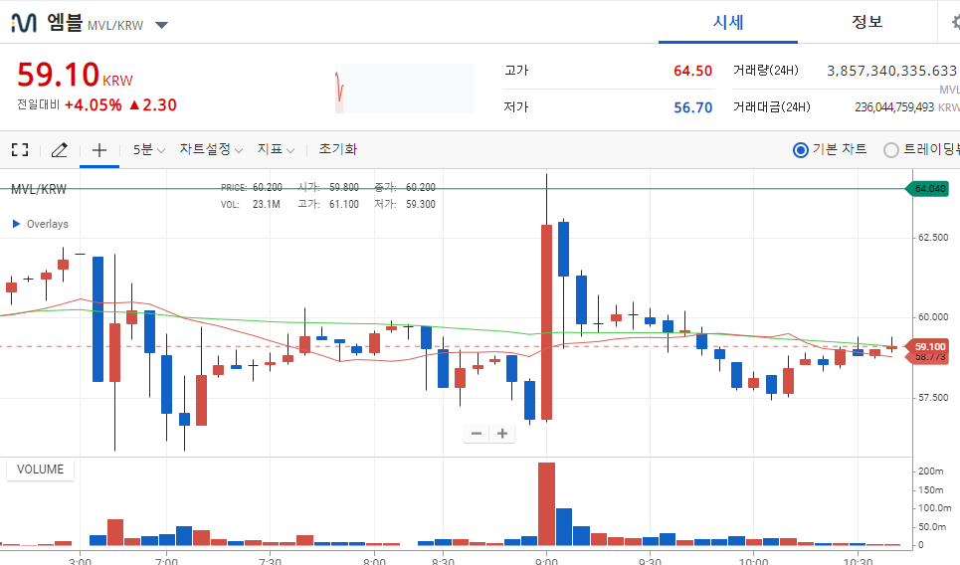Click the 고가 value 64.50

pyautogui.click(x=692, y=71)
